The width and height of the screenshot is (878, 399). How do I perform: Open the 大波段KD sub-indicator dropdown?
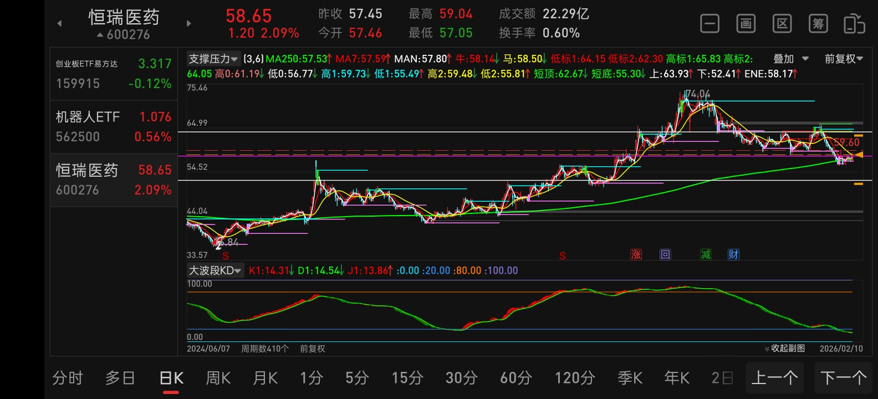click(x=216, y=270)
